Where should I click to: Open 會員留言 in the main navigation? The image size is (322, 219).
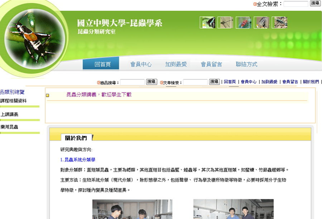click(x=211, y=64)
